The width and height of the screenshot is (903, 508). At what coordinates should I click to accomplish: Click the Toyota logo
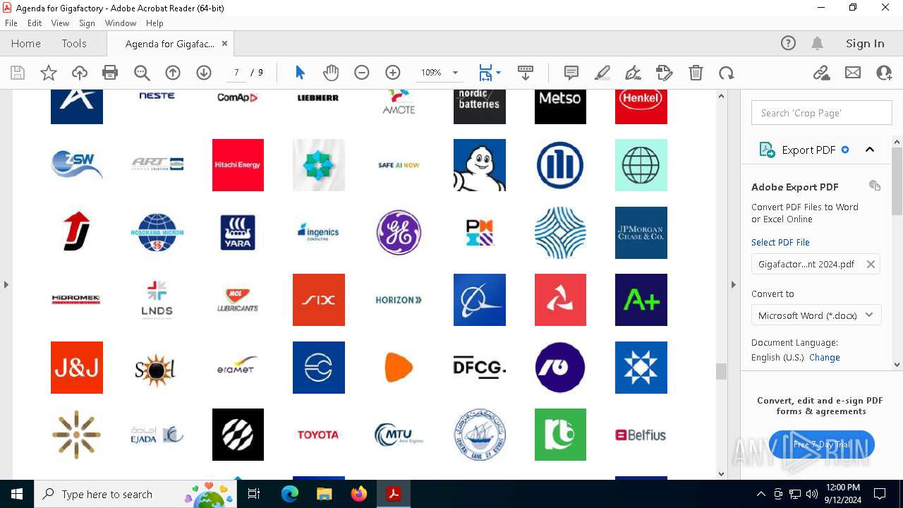click(318, 435)
